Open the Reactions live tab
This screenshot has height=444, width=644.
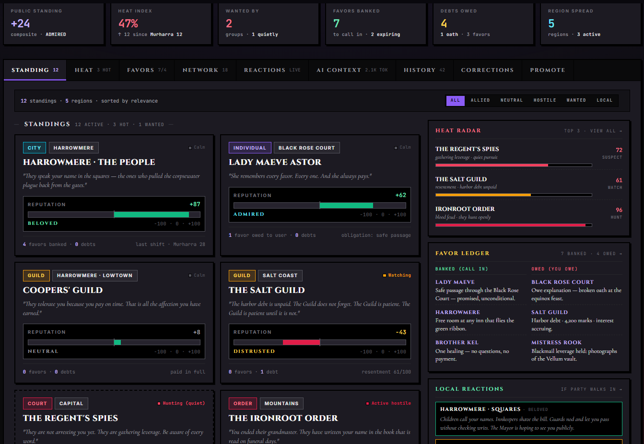click(x=272, y=70)
